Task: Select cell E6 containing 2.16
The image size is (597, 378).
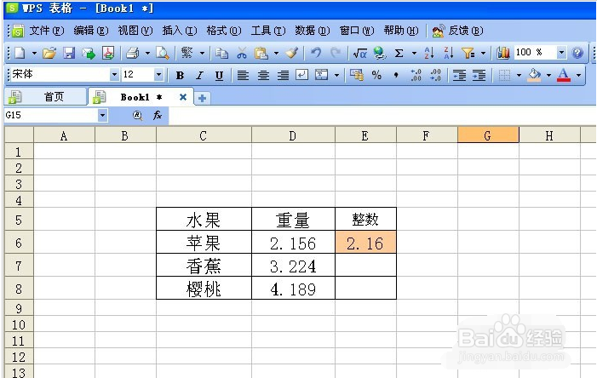Action: [365, 243]
